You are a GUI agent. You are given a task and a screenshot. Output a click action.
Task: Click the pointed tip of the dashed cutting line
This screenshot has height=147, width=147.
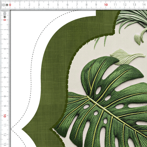point(11,129)
